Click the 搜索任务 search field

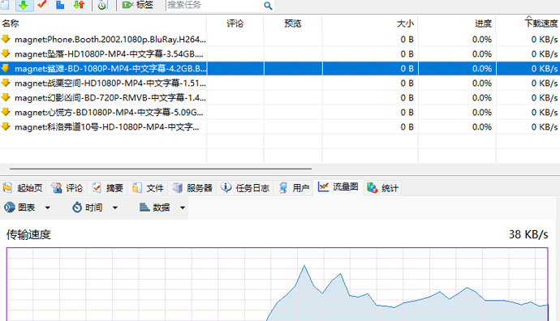(215, 5)
